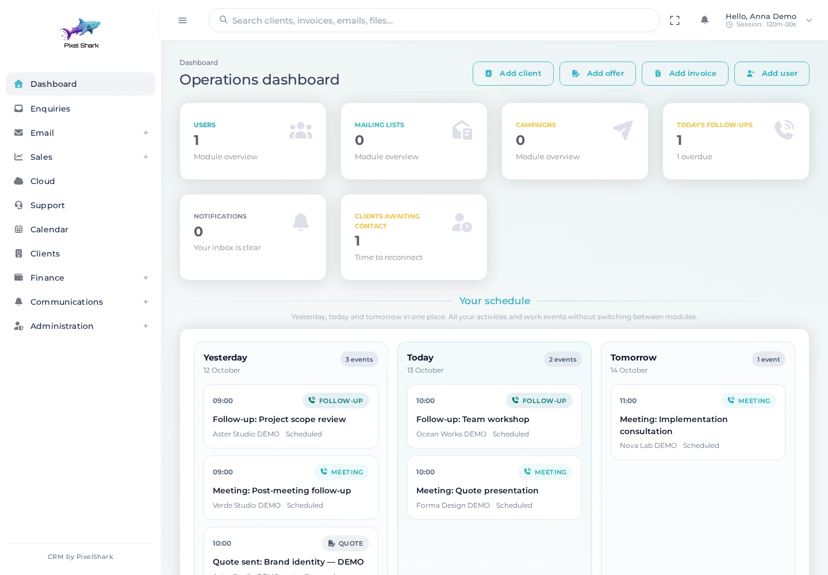Open Follow-up: Team workshop event card
This screenshot has width=828, height=575.
pos(494,416)
